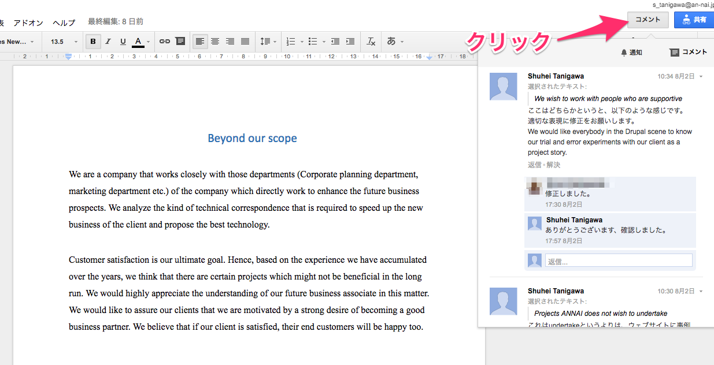
Task: Clear formatting from the selection
Action: coord(371,42)
